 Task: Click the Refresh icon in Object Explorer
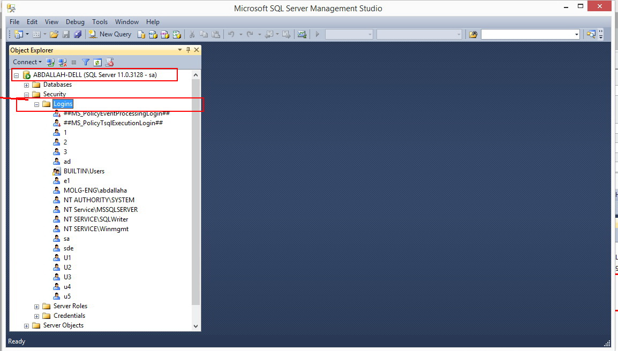click(x=97, y=62)
